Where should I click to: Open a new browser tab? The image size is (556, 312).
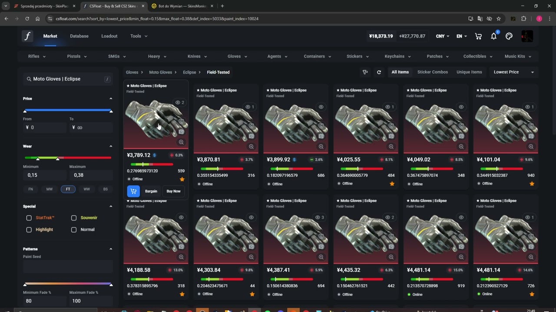[222, 6]
